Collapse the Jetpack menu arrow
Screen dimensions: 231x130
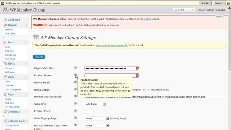(27, 25)
